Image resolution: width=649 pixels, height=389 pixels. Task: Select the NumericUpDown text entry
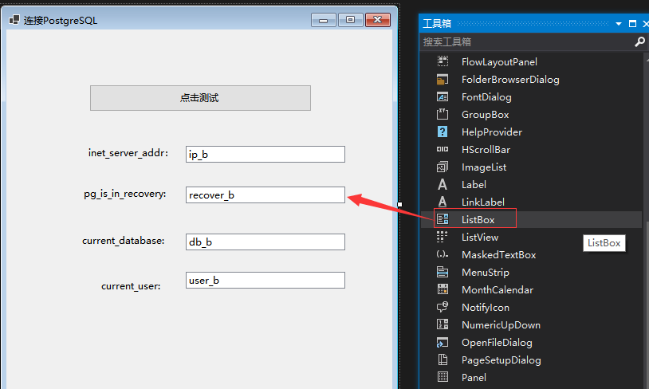[501, 325]
